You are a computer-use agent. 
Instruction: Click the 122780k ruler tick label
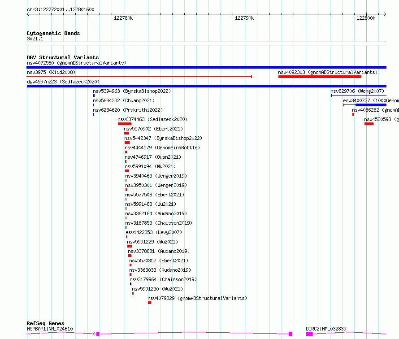(x=123, y=18)
